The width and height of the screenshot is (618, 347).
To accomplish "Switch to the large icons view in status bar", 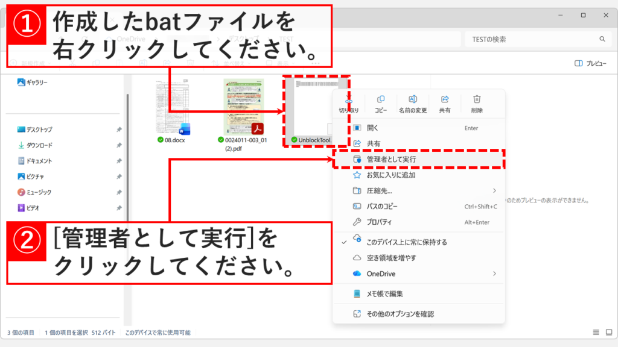I will [608, 333].
